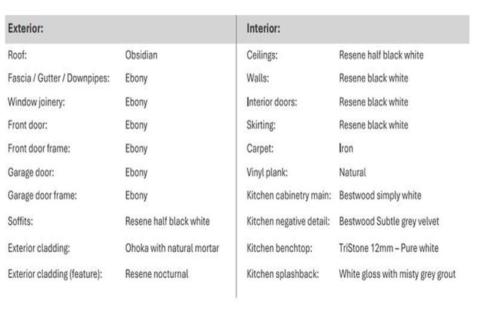Select the Fascia / Gutter / Downpipes label
This screenshot has height=318, width=478.
point(59,79)
